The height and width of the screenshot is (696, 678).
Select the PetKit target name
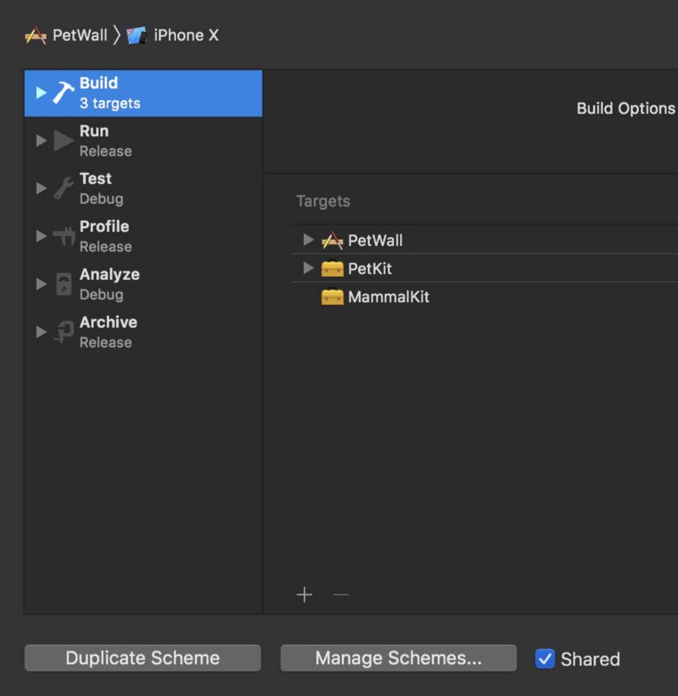tap(370, 269)
